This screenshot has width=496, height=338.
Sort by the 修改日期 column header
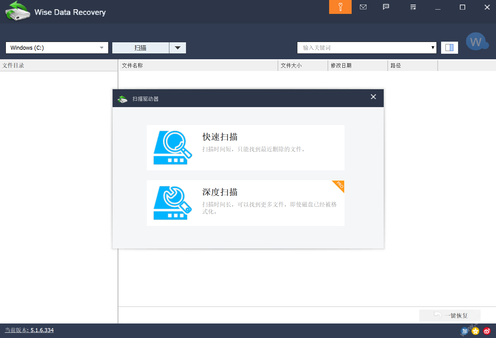pos(357,65)
